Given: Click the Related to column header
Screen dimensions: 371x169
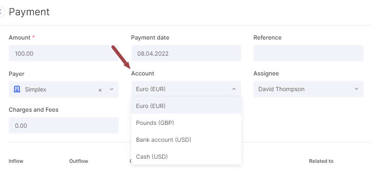Looking at the screenshot, I should (321, 161).
